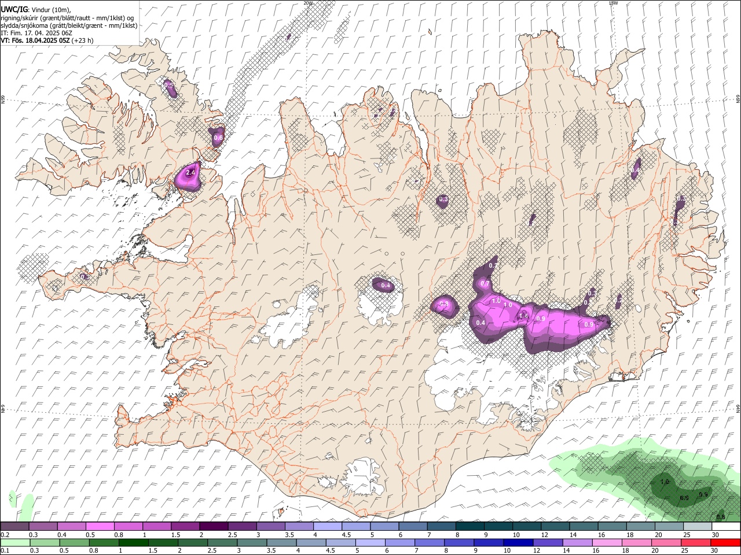The width and height of the screenshot is (741, 555).
Task: Select the white 30 swatch in upper legend
Action: point(725,527)
